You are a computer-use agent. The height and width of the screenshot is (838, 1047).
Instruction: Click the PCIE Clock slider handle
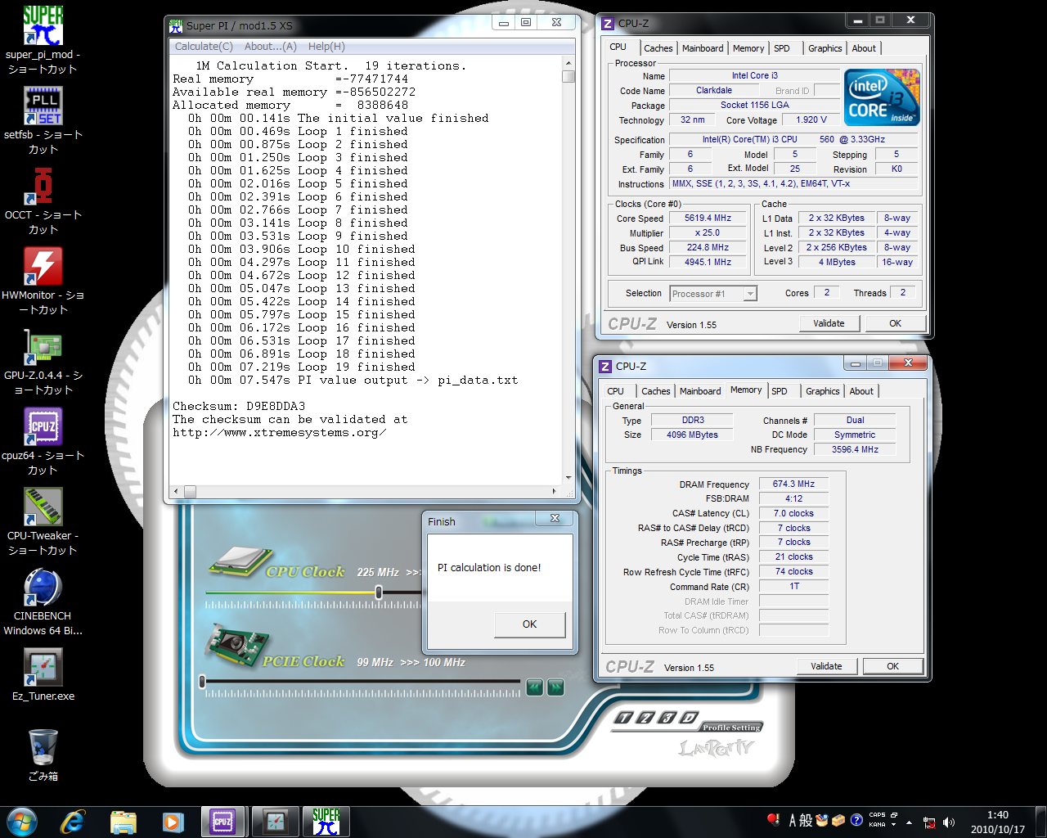(202, 681)
